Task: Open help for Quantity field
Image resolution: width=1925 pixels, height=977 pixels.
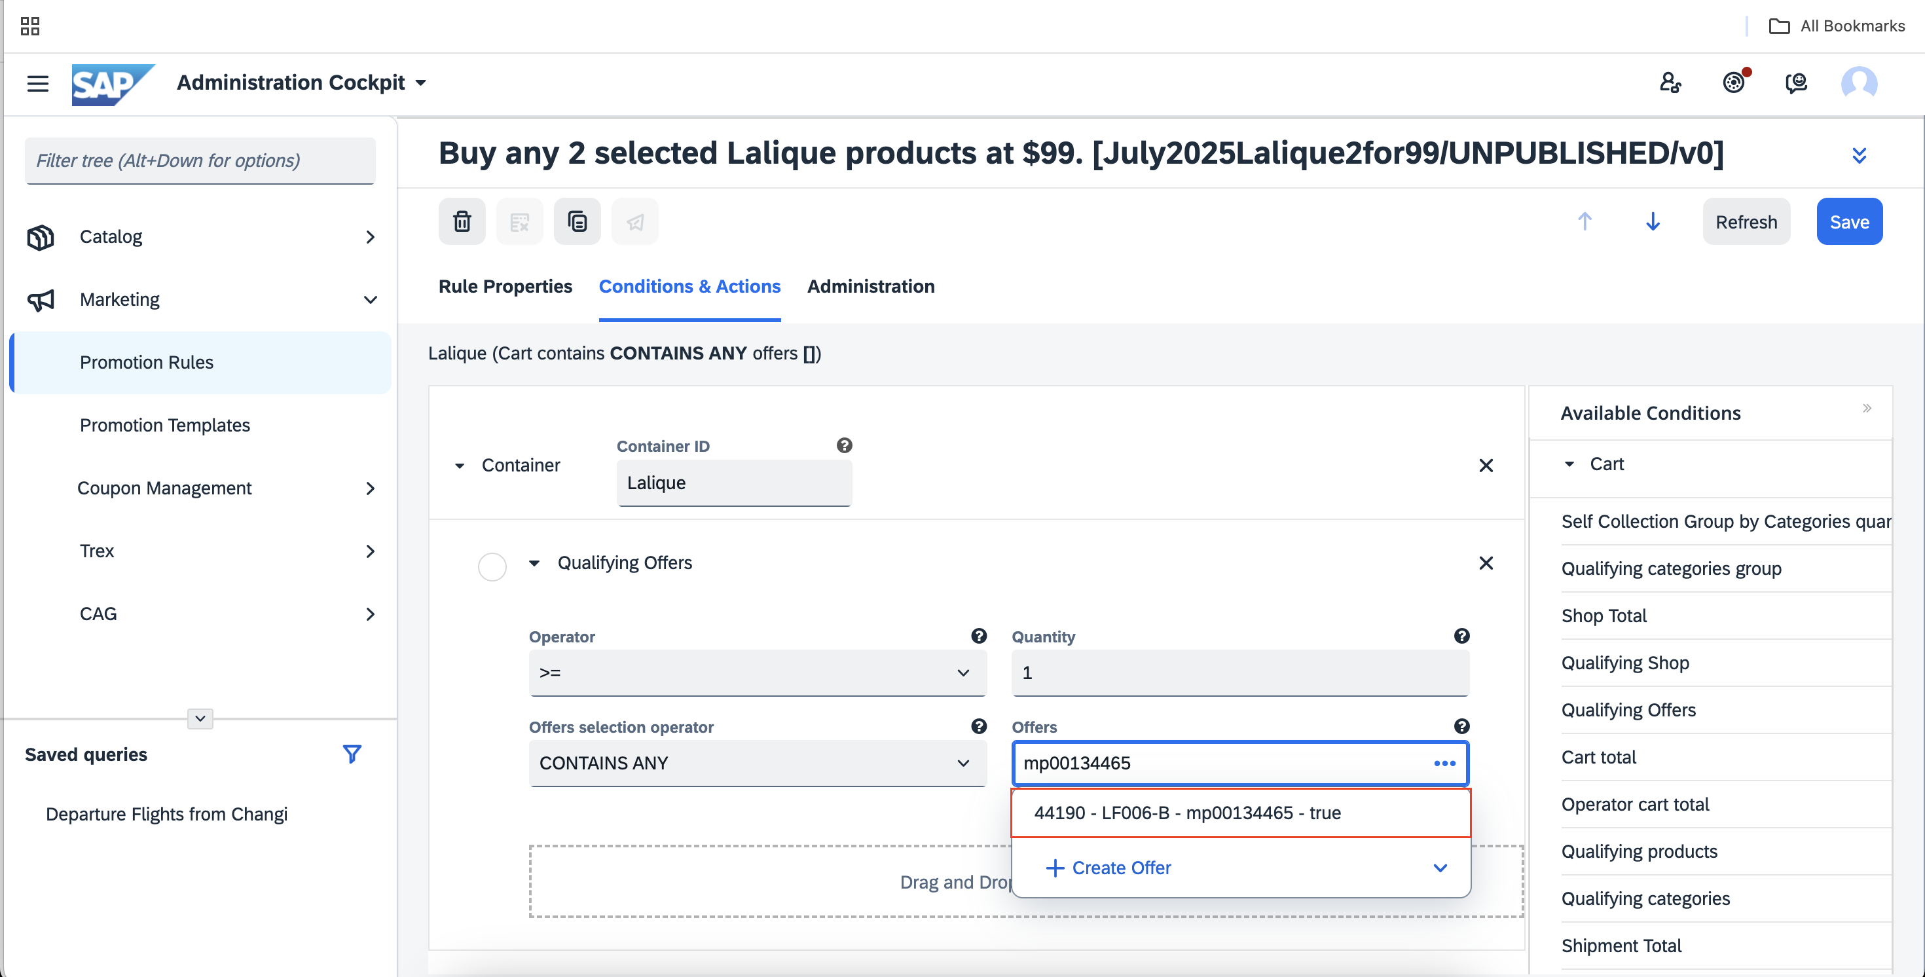Action: [1461, 636]
